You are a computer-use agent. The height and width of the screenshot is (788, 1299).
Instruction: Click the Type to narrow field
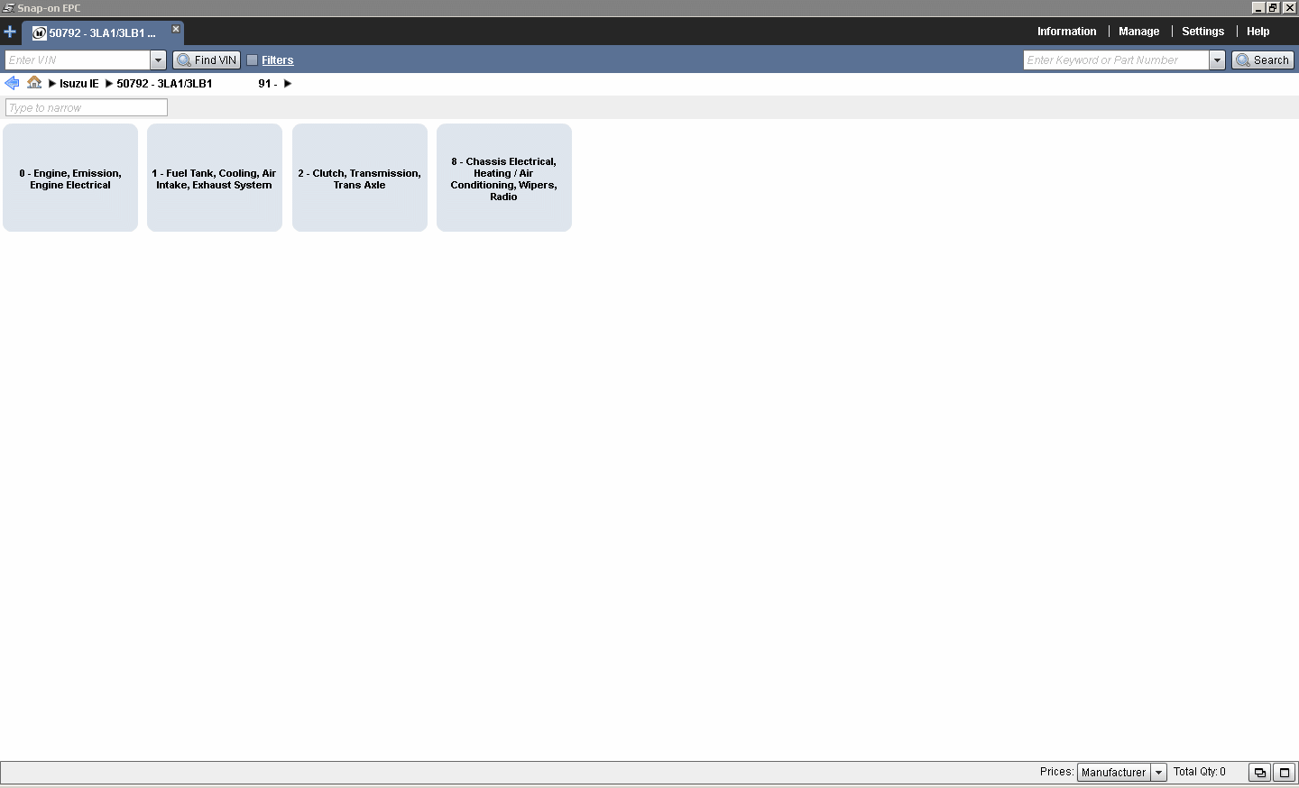point(87,108)
